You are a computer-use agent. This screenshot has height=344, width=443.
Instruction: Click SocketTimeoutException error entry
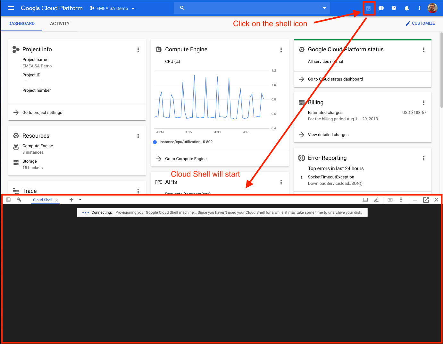click(331, 177)
